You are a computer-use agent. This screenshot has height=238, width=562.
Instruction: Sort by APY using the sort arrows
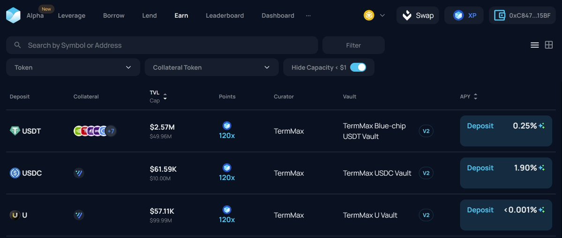coord(476,96)
